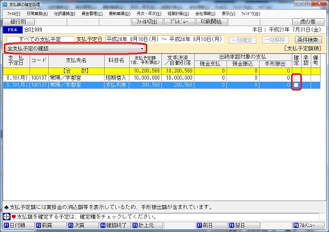Go to next page with F3 次頁
Screen dimensions: 329x232
(83, 225)
